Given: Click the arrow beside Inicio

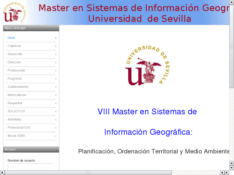Looking at the screenshot, I should 56,38.
